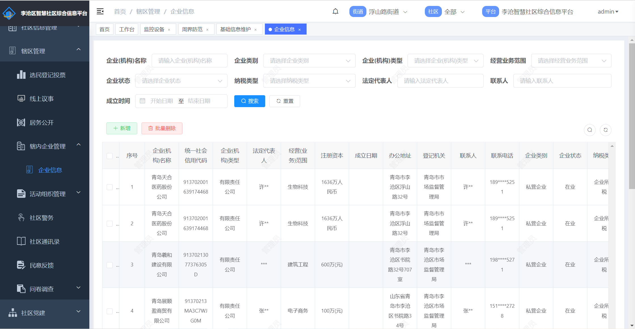Screen dimensions: 635x329
Task: Open the 企业类别 dropdown
Action: coord(309,61)
